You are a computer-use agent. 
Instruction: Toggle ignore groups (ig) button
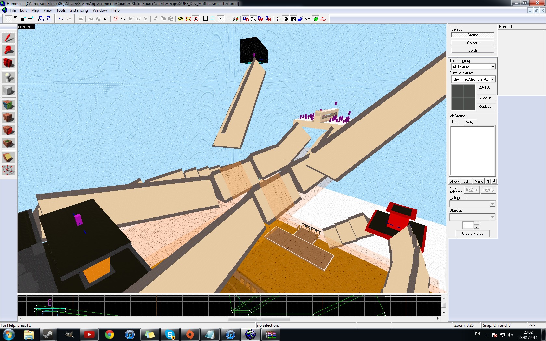(x=106, y=19)
